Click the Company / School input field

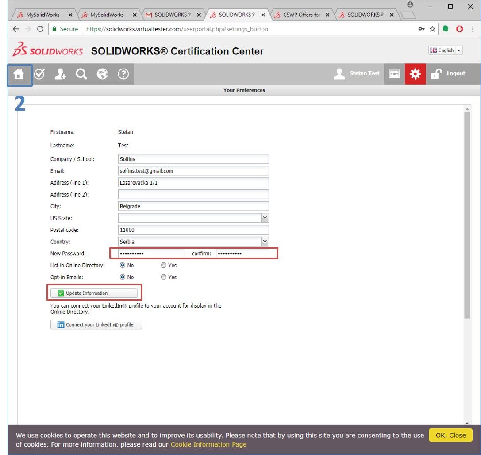(x=193, y=158)
